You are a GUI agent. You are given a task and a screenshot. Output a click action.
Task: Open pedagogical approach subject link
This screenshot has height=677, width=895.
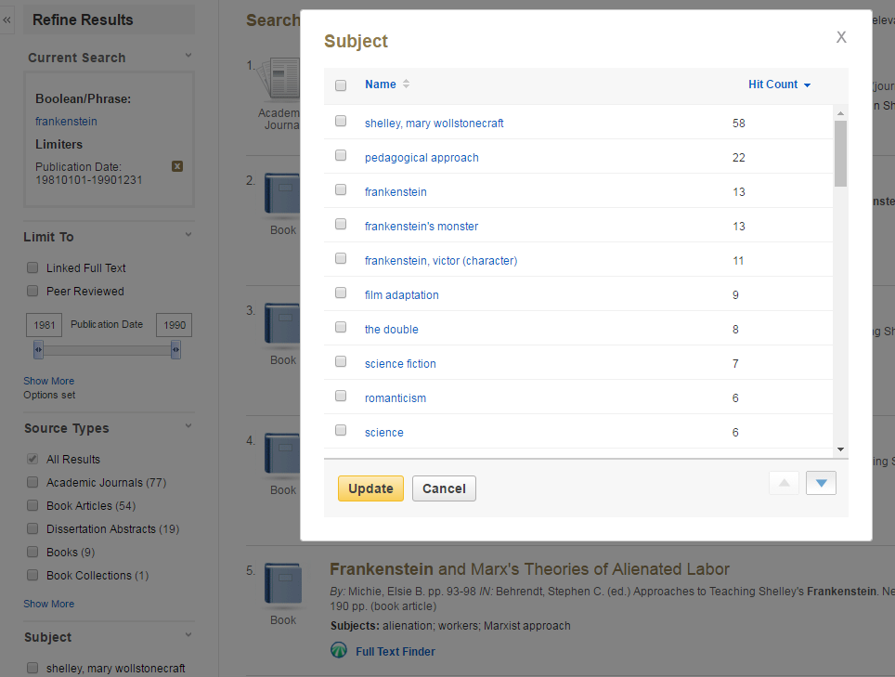point(422,158)
